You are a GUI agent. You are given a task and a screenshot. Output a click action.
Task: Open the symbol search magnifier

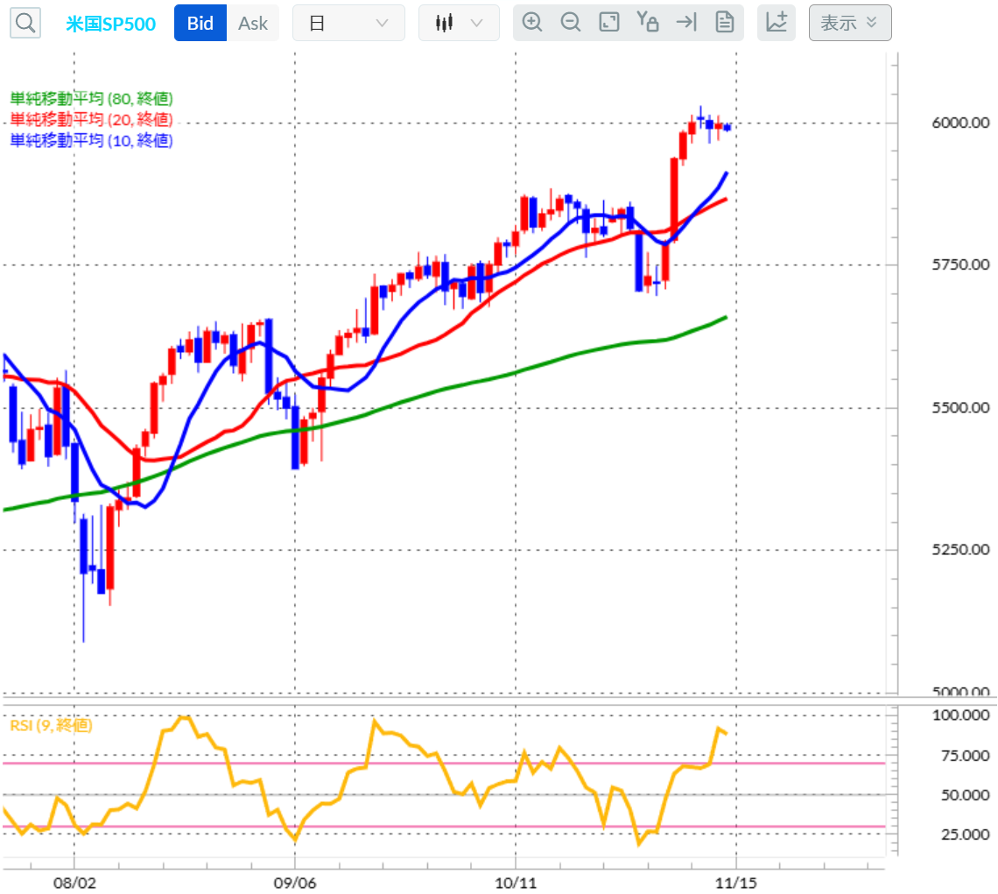[25, 23]
